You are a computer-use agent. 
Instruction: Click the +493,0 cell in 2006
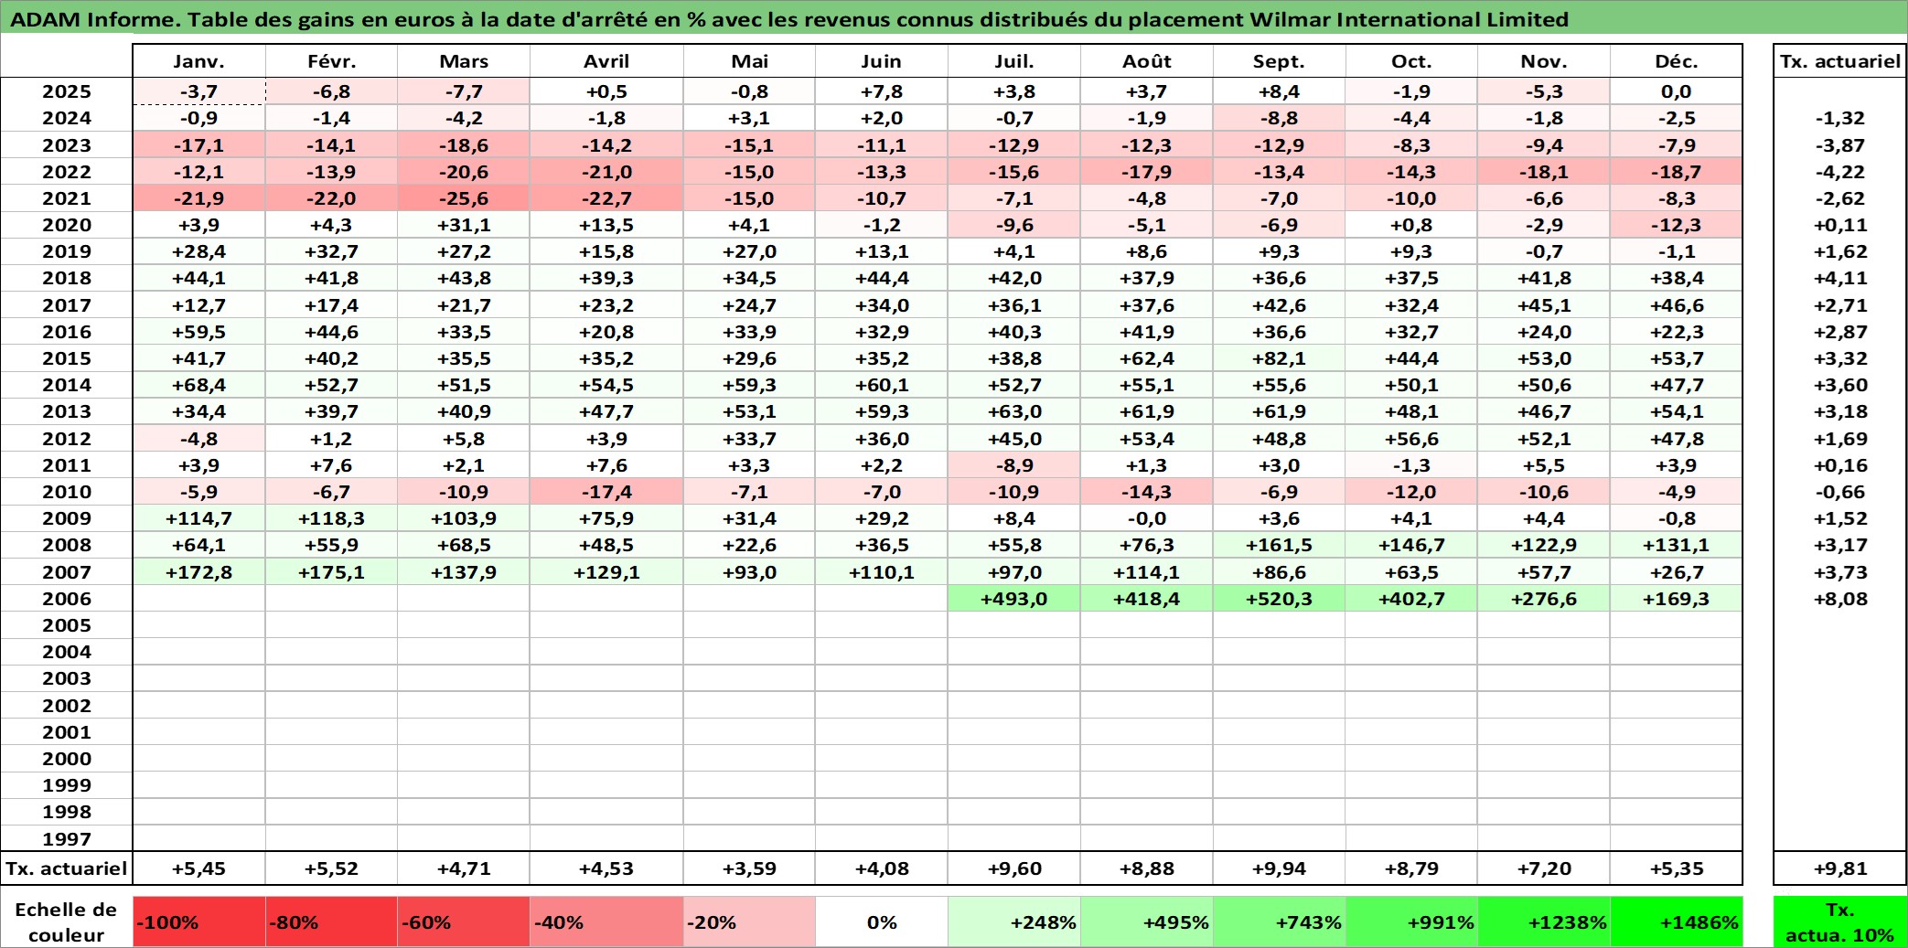tap(1014, 599)
